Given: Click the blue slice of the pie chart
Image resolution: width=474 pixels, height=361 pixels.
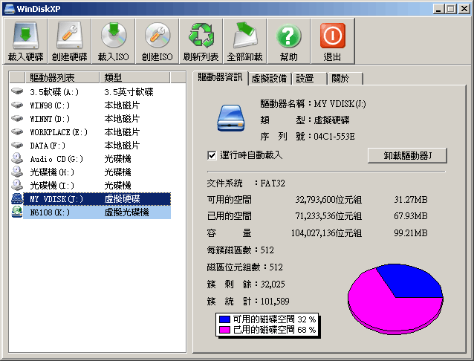Looking at the screenshot, I should click(x=411, y=283).
